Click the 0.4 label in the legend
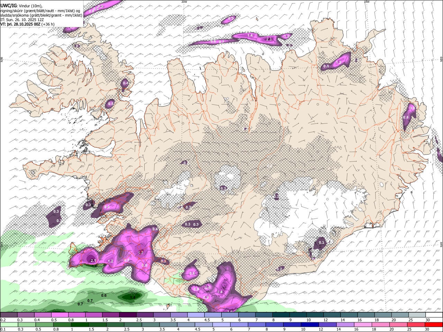Image resolution: width=443 pixels, height=332 pixels. [x=37, y=320]
